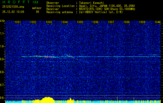Click the Receiving antenna label
Viewport: 163px width, 103px height.
pos(60,12)
